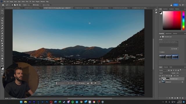Select the Clone Stamp tool
Image resolution: width=186 pixels, height=104 pixels.
(2, 33)
